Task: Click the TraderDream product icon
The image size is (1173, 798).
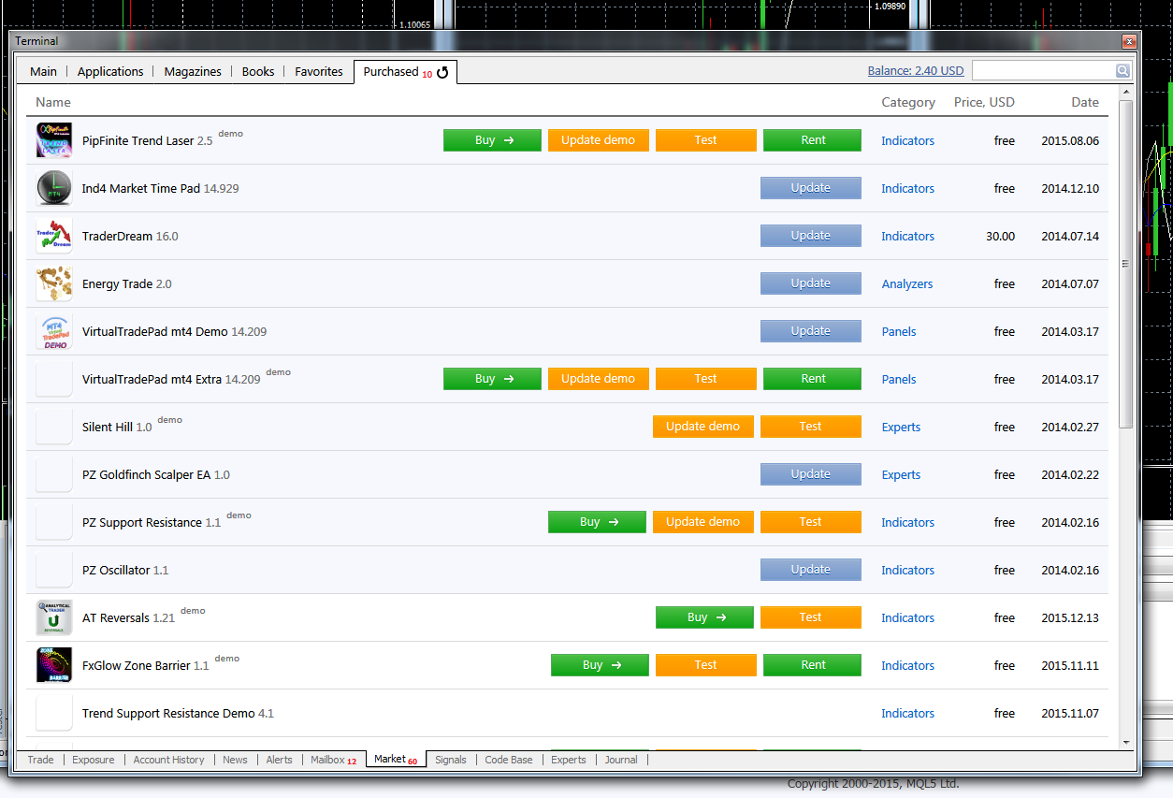Action: pyautogui.click(x=54, y=236)
